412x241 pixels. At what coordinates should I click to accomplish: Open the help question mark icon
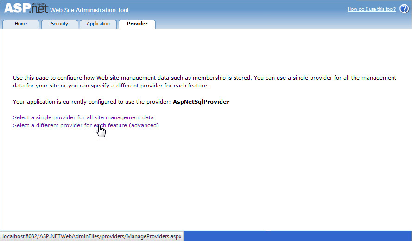click(404, 9)
